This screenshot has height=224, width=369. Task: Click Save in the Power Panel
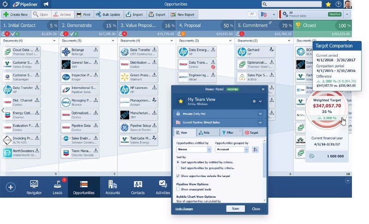tap(235, 209)
